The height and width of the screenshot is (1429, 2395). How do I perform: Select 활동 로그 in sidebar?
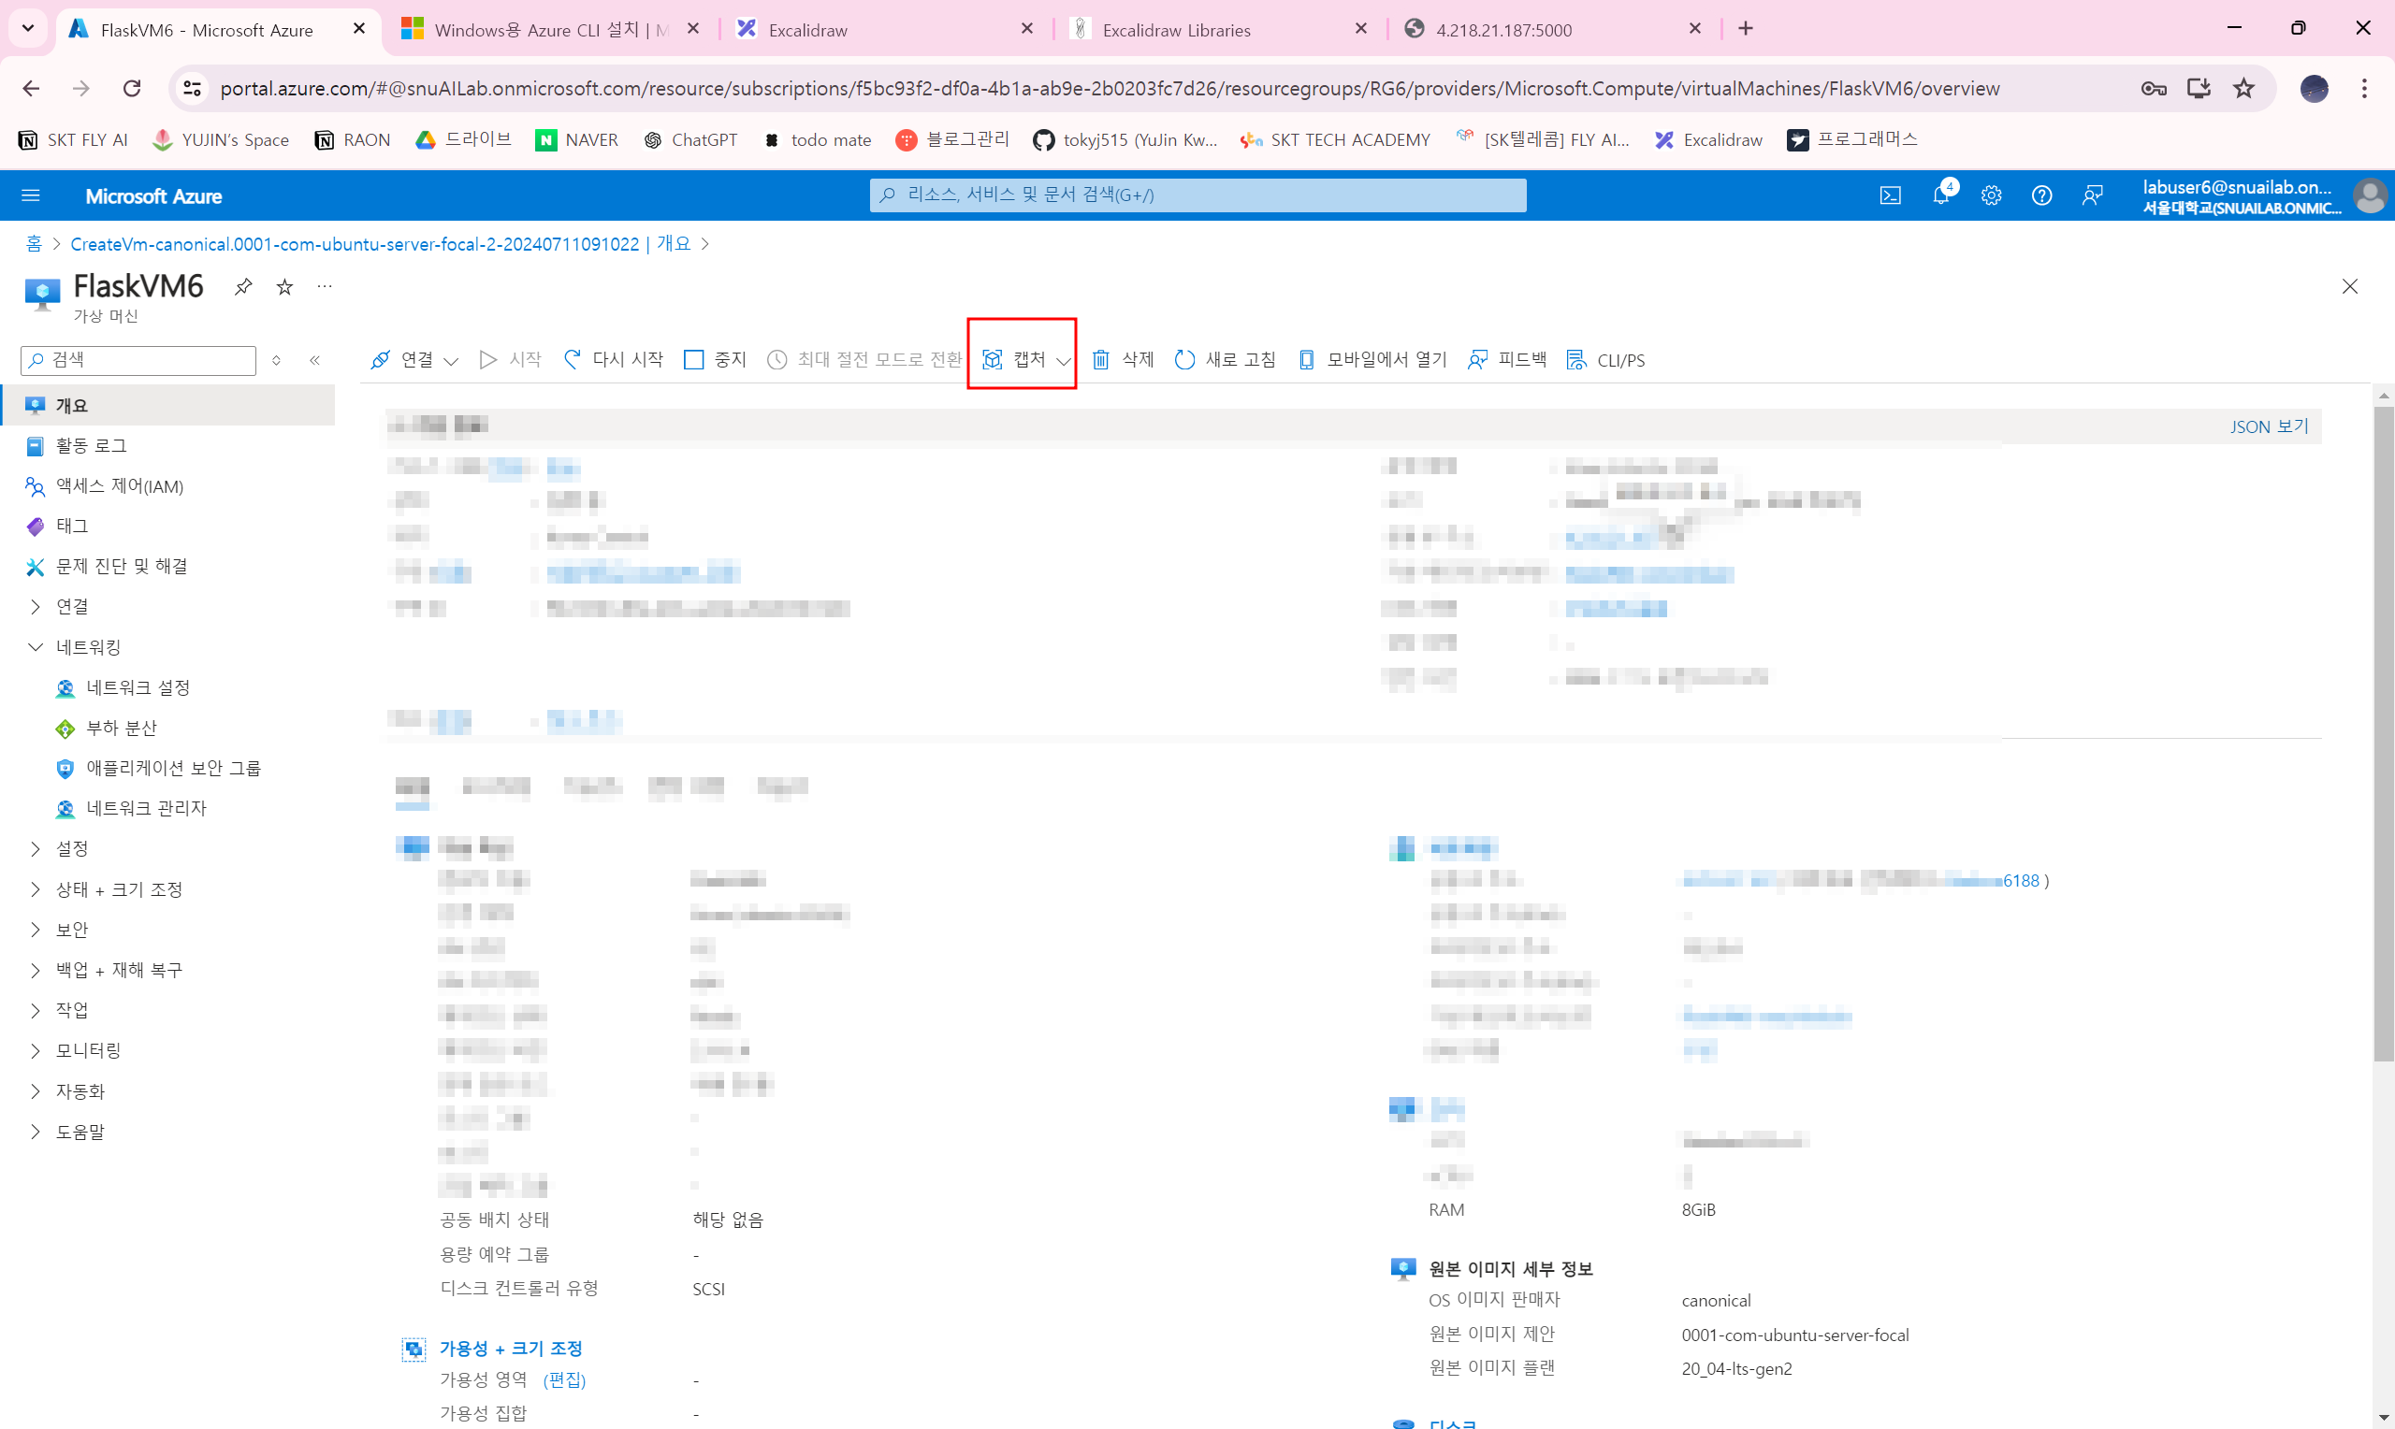[x=91, y=445]
